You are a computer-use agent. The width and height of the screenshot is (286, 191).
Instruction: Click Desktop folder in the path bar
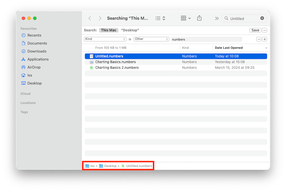(x=108, y=166)
